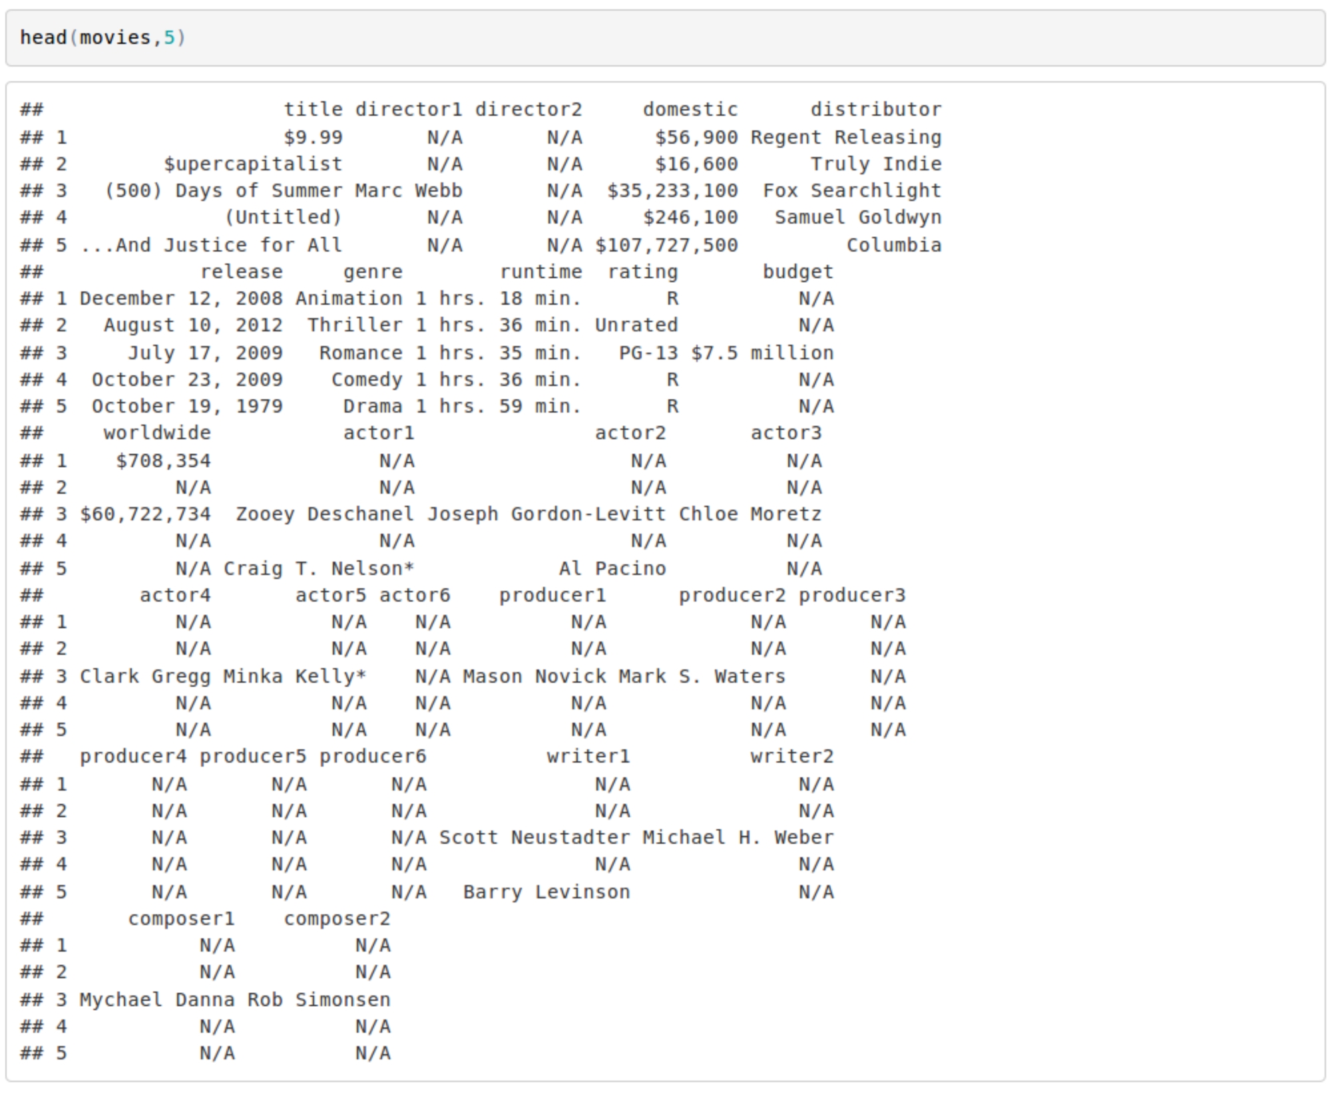Screen dimensions: 1338x1094
Task: Click the number 5 in code cell
Action: click(169, 37)
